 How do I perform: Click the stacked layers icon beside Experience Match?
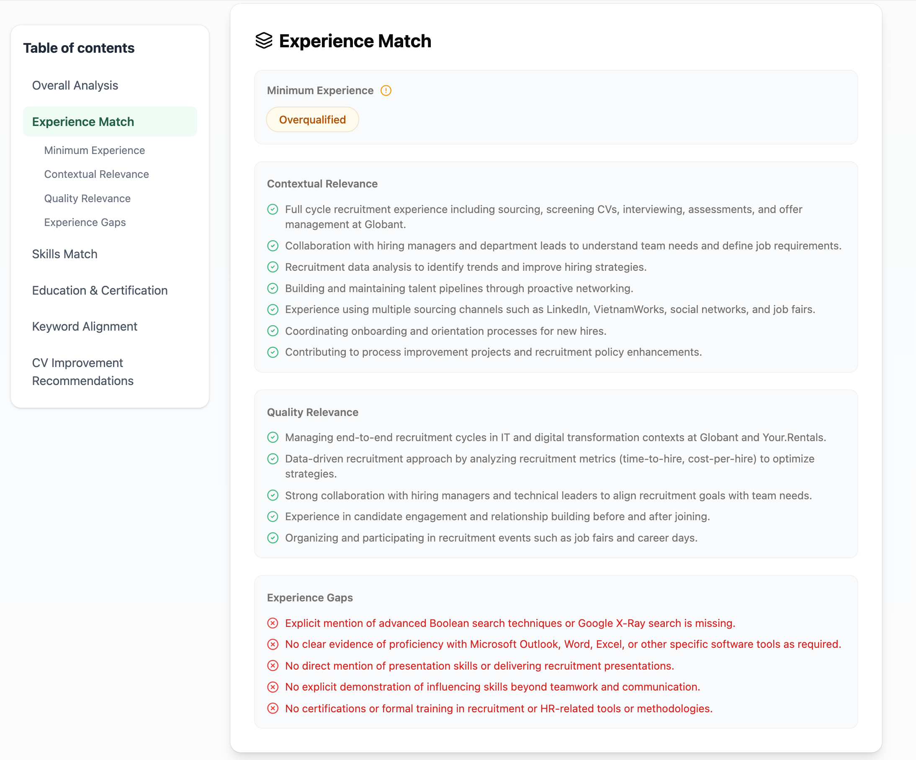coord(263,41)
